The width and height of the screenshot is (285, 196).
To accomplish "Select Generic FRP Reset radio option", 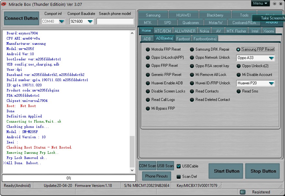I will tap(148, 75).
